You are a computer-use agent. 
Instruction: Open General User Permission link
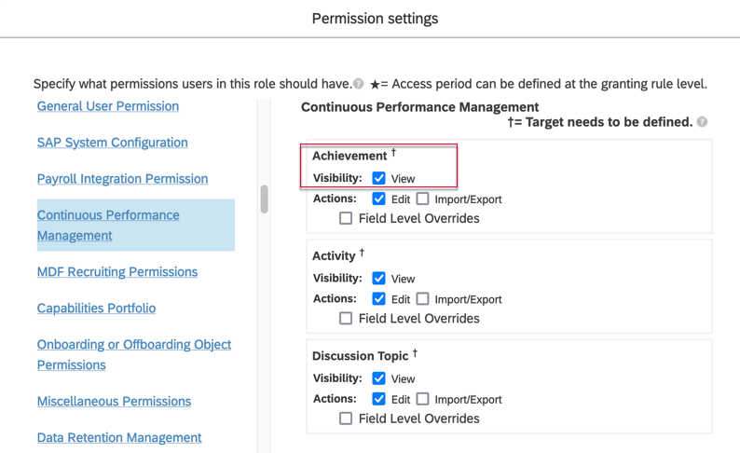point(108,106)
